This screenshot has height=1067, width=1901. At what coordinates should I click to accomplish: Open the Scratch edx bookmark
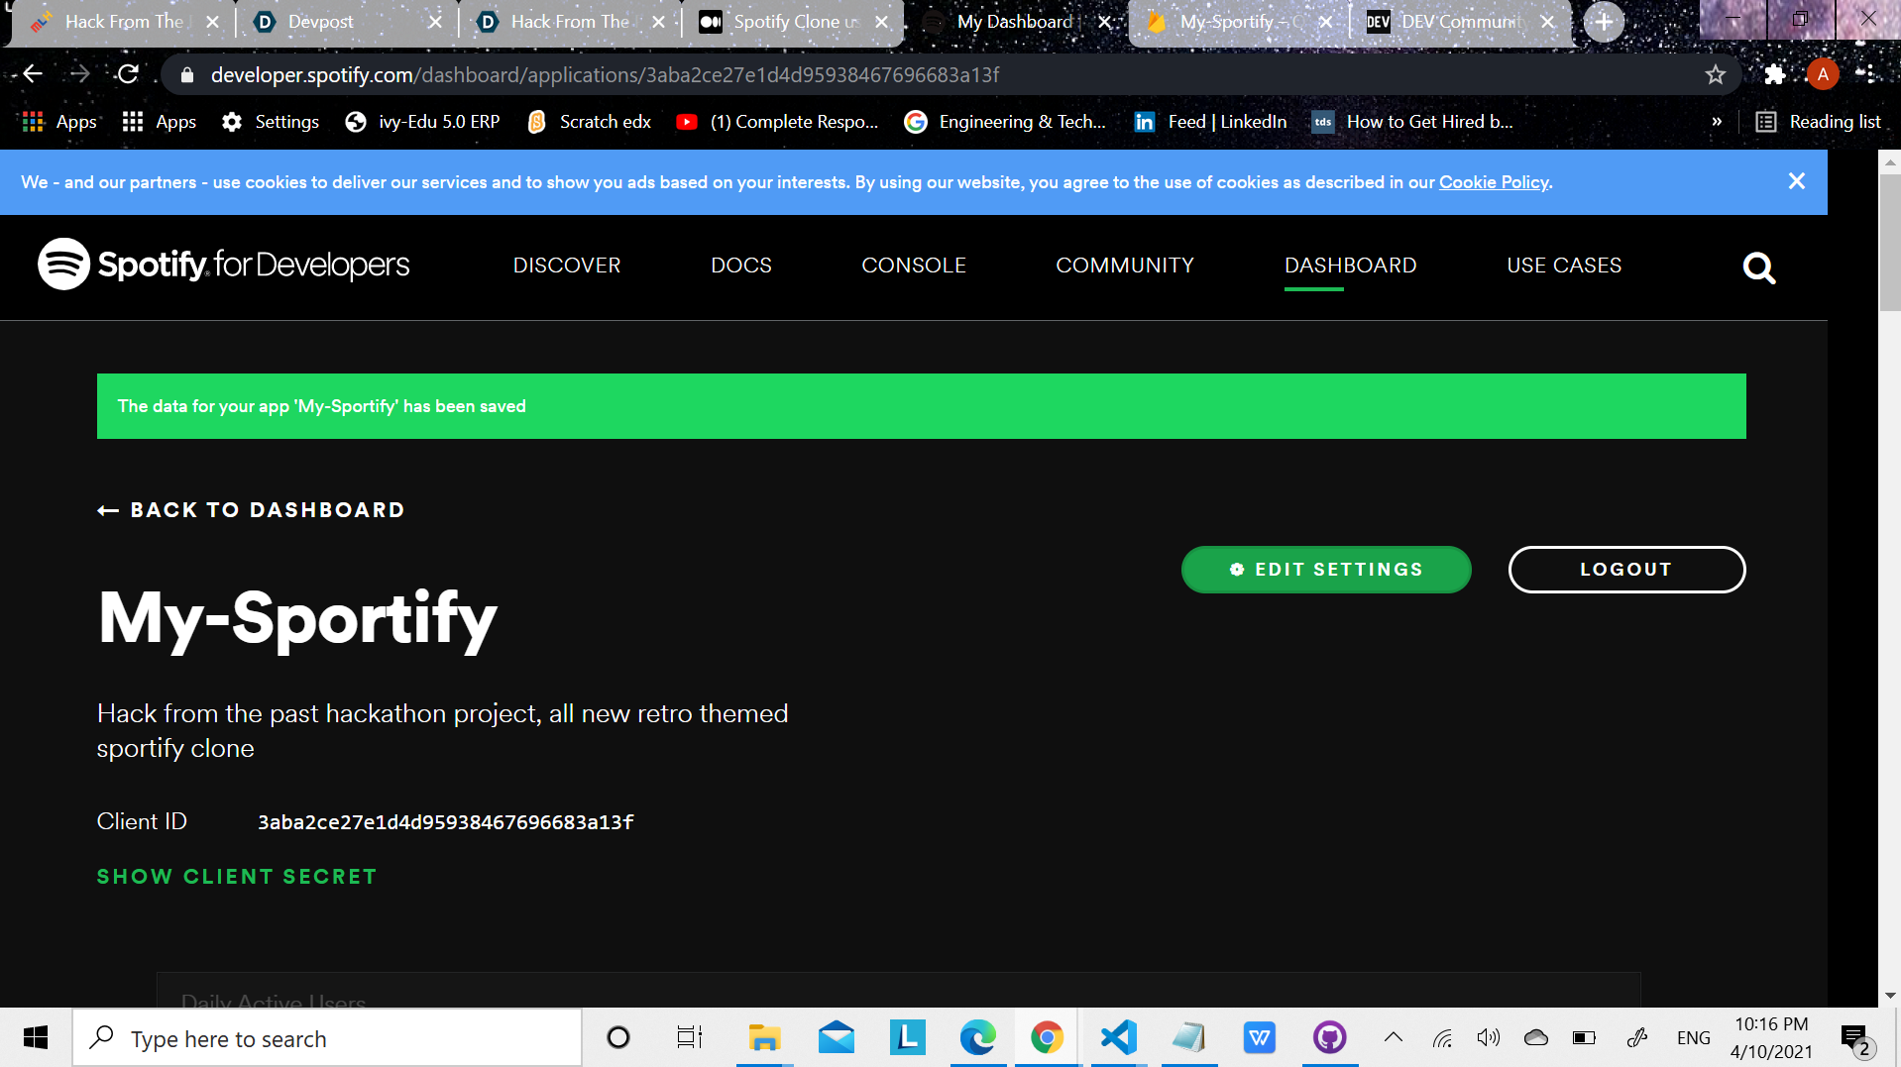(x=589, y=122)
